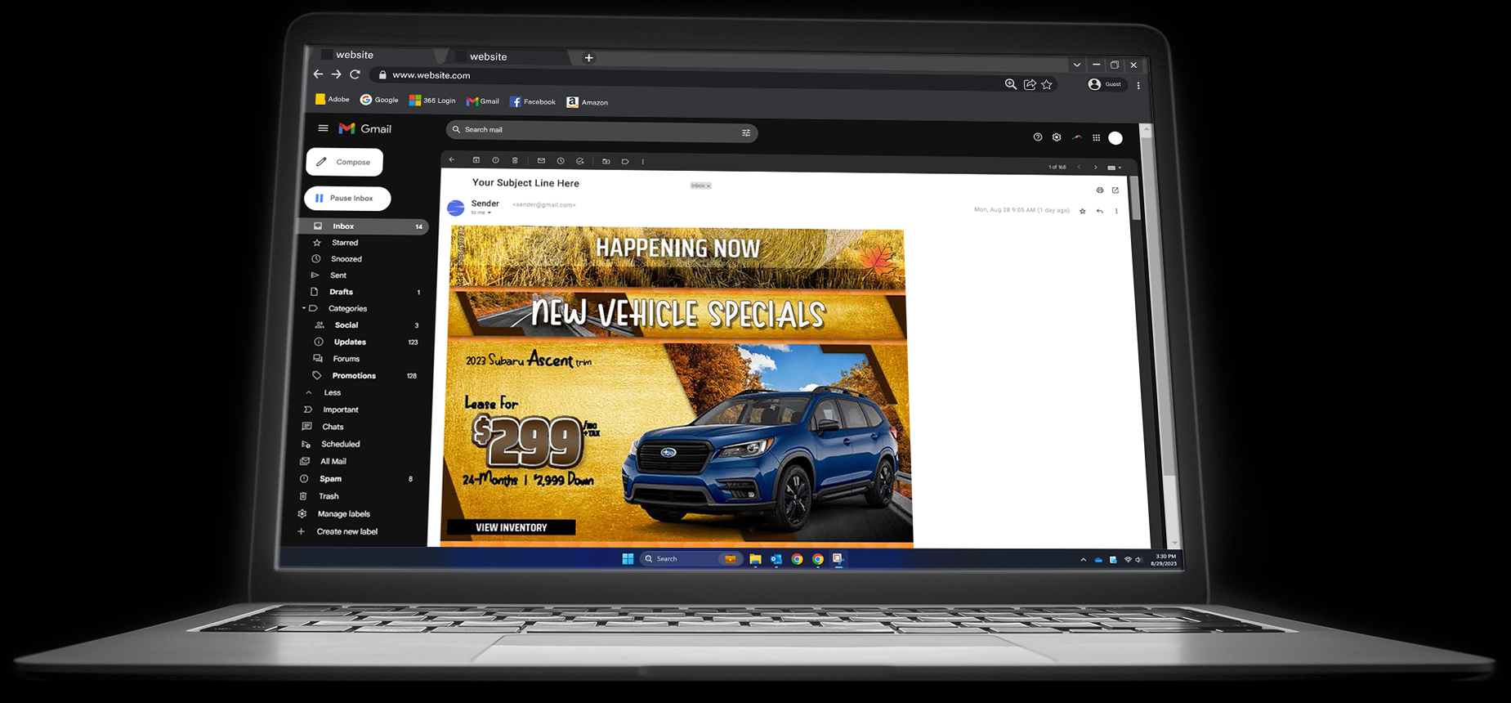Snooze this email with clock icon
The height and width of the screenshot is (703, 1511).
click(x=561, y=161)
